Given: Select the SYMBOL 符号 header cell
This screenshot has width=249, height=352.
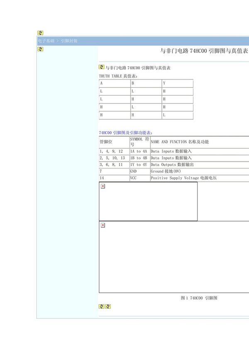Looking at the screenshot, I should coord(140,142).
